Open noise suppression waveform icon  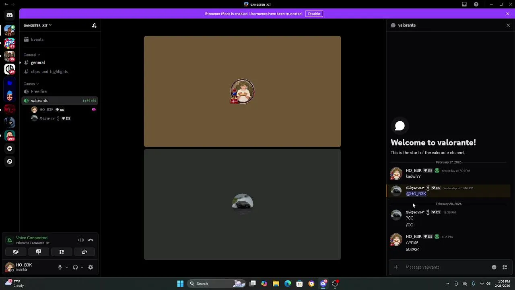[x=81, y=240]
